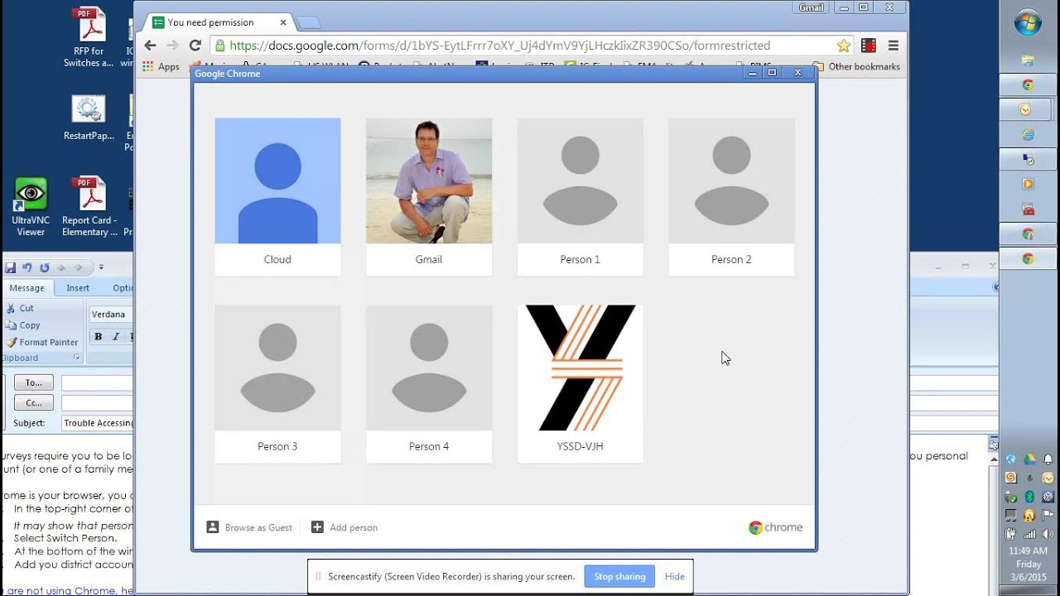Open the RestartPap desktop shortcut
1060x596 pixels.
(89, 118)
